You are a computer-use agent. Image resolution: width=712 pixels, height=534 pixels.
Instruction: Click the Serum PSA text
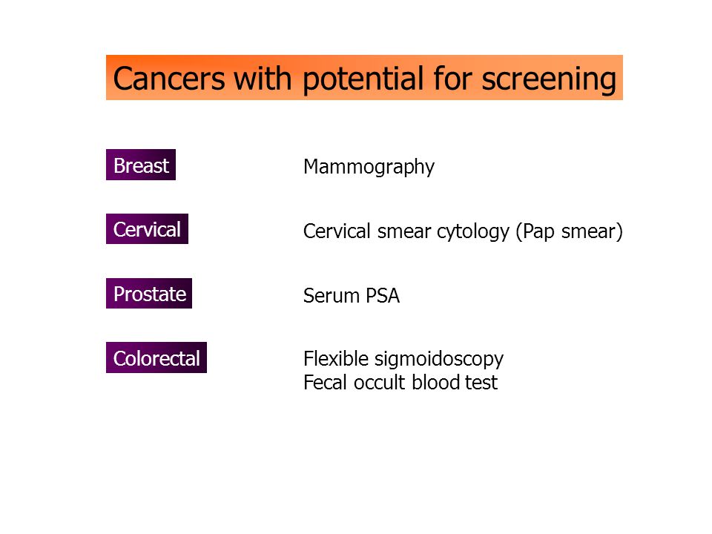pos(352,296)
